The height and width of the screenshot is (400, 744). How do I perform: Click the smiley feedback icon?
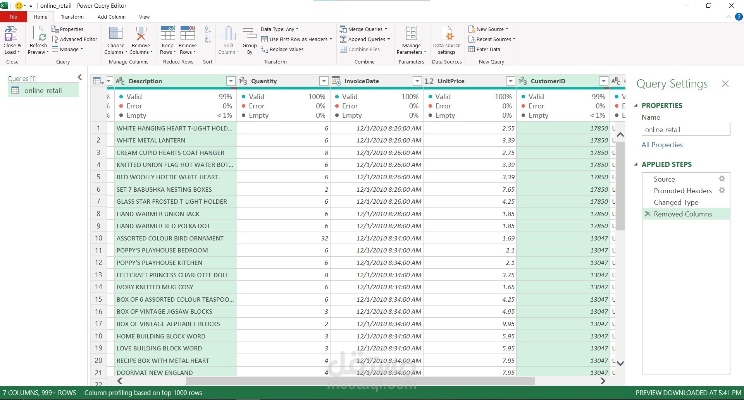(x=19, y=6)
